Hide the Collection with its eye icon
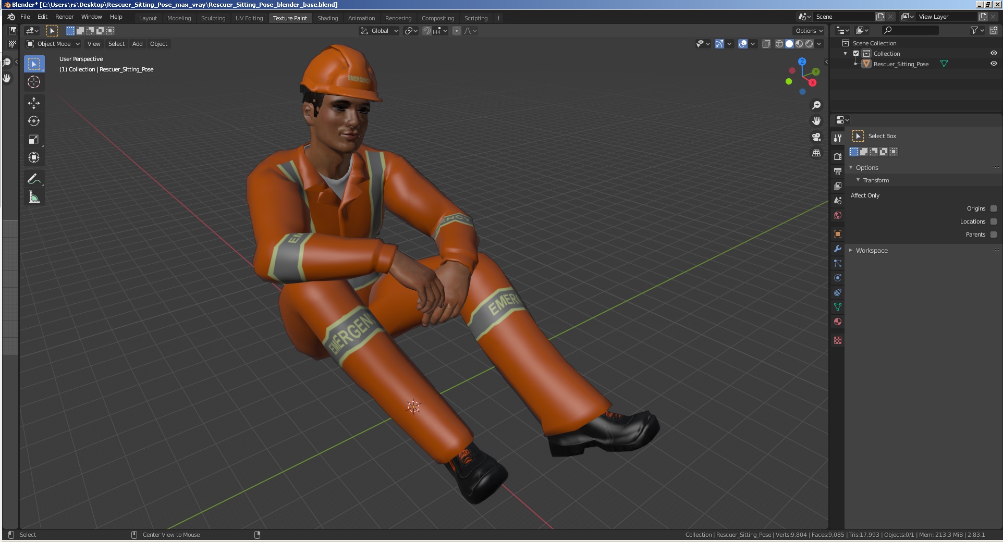This screenshot has height=542, width=1003. (994, 53)
